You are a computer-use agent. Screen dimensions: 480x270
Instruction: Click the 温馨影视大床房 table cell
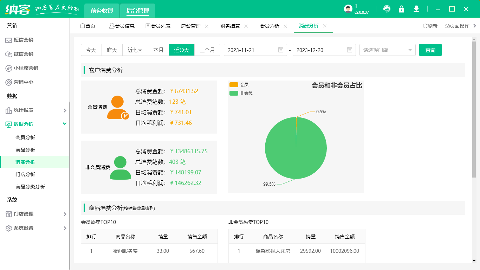point(273,251)
